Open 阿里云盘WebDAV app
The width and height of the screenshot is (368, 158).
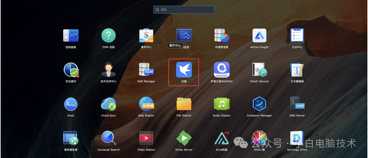pos(221,70)
